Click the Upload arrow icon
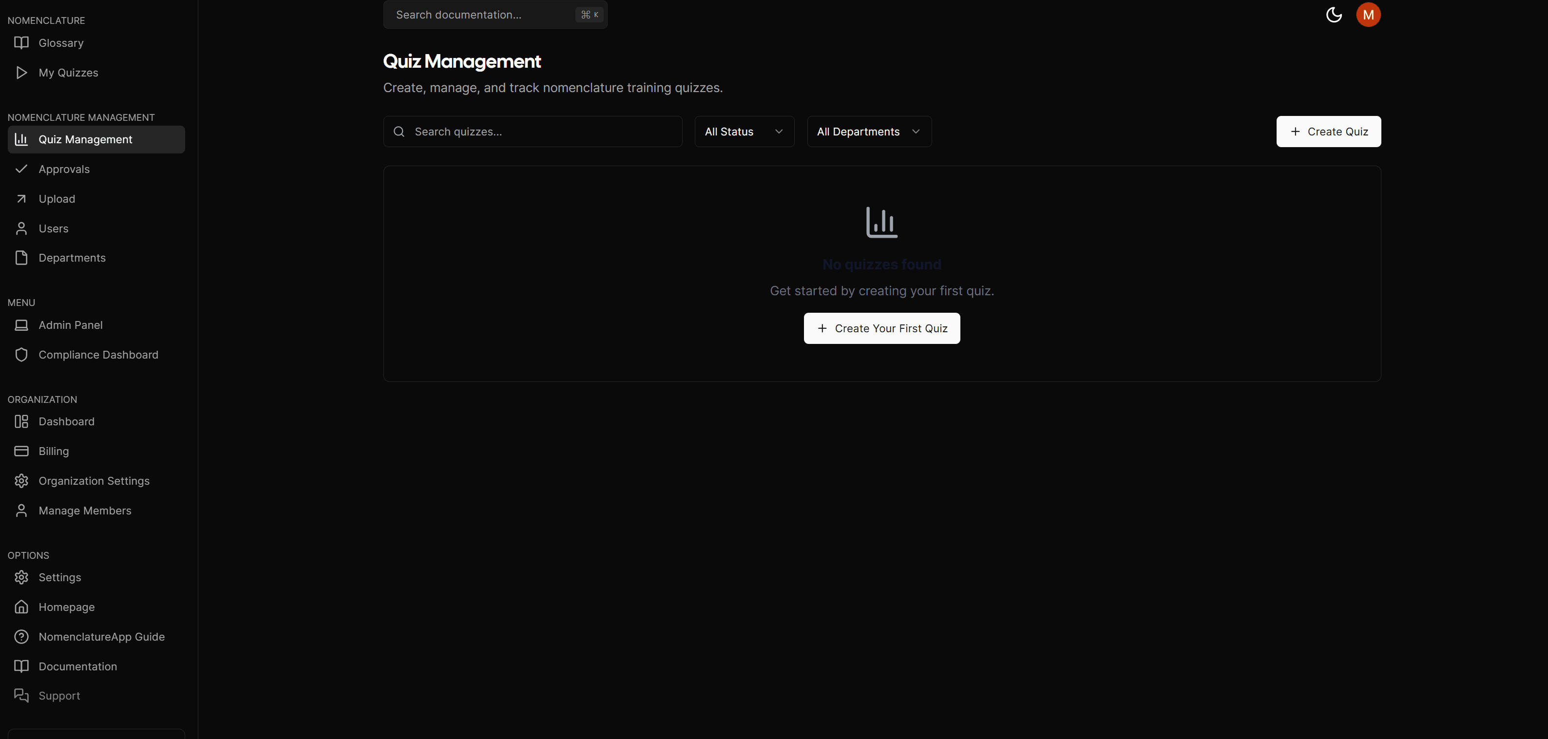 (21, 198)
